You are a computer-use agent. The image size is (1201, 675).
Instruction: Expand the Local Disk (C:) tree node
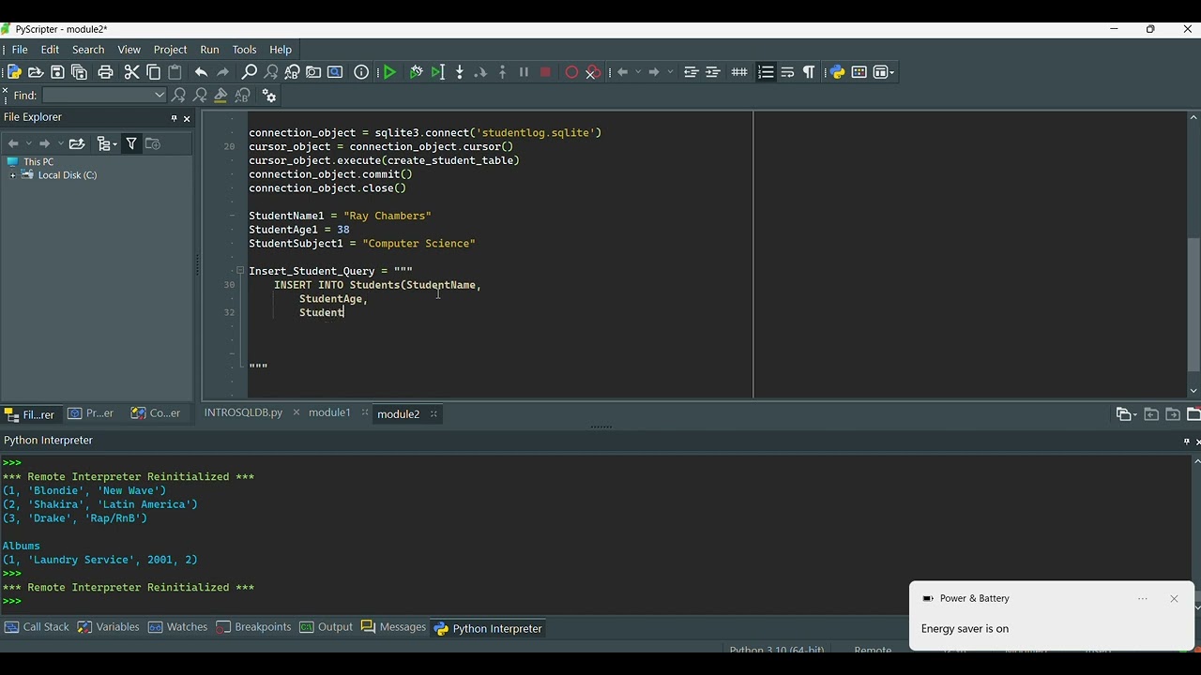(x=12, y=175)
